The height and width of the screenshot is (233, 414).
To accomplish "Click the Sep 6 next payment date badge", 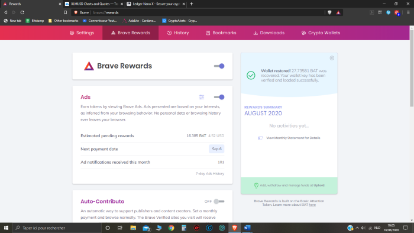I will tap(216, 149).
